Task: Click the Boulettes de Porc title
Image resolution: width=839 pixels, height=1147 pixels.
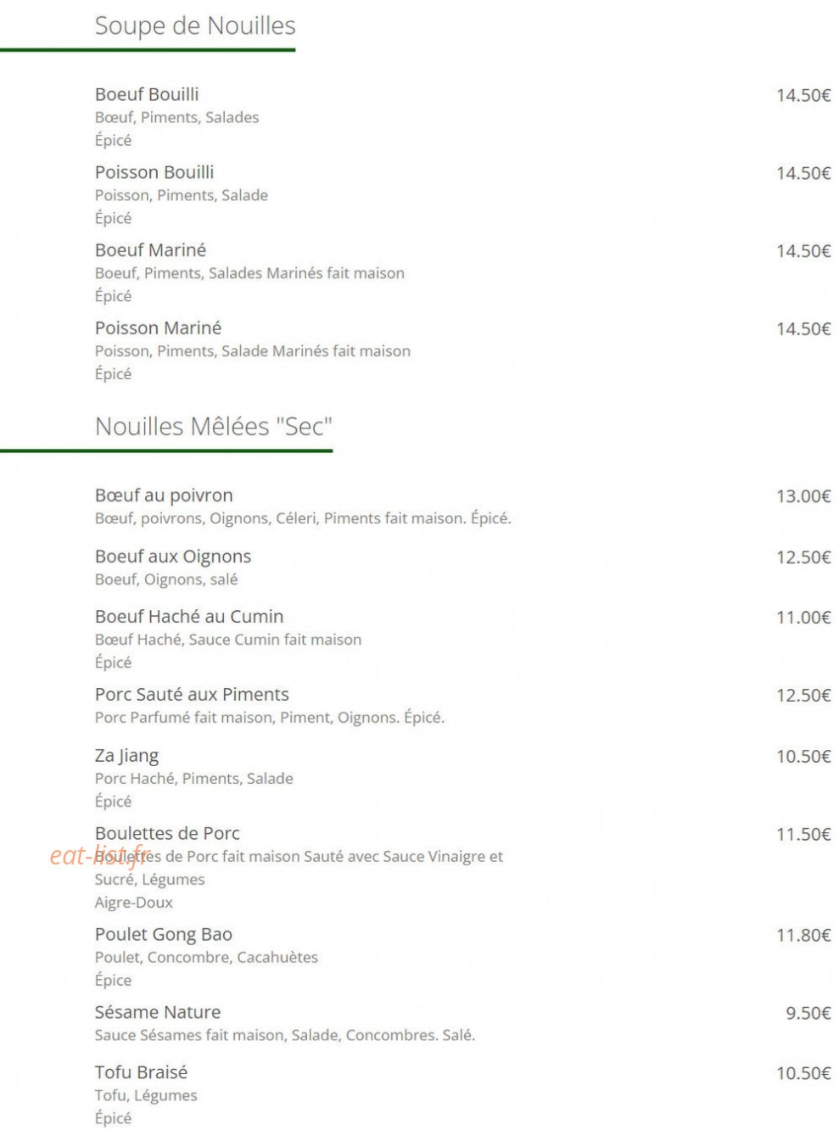Action: pyautogui.click(x=167, y=834)
